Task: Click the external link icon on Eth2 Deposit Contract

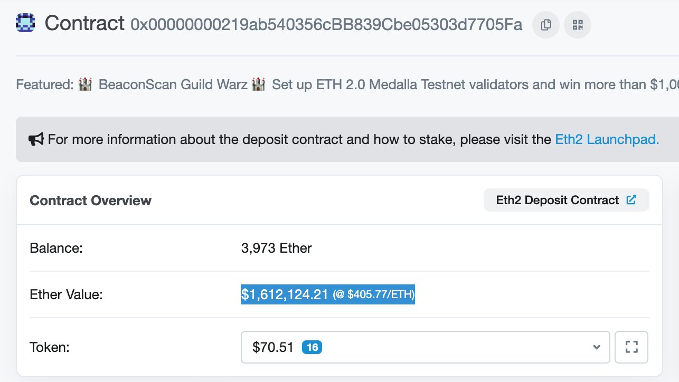Action: 631,200
